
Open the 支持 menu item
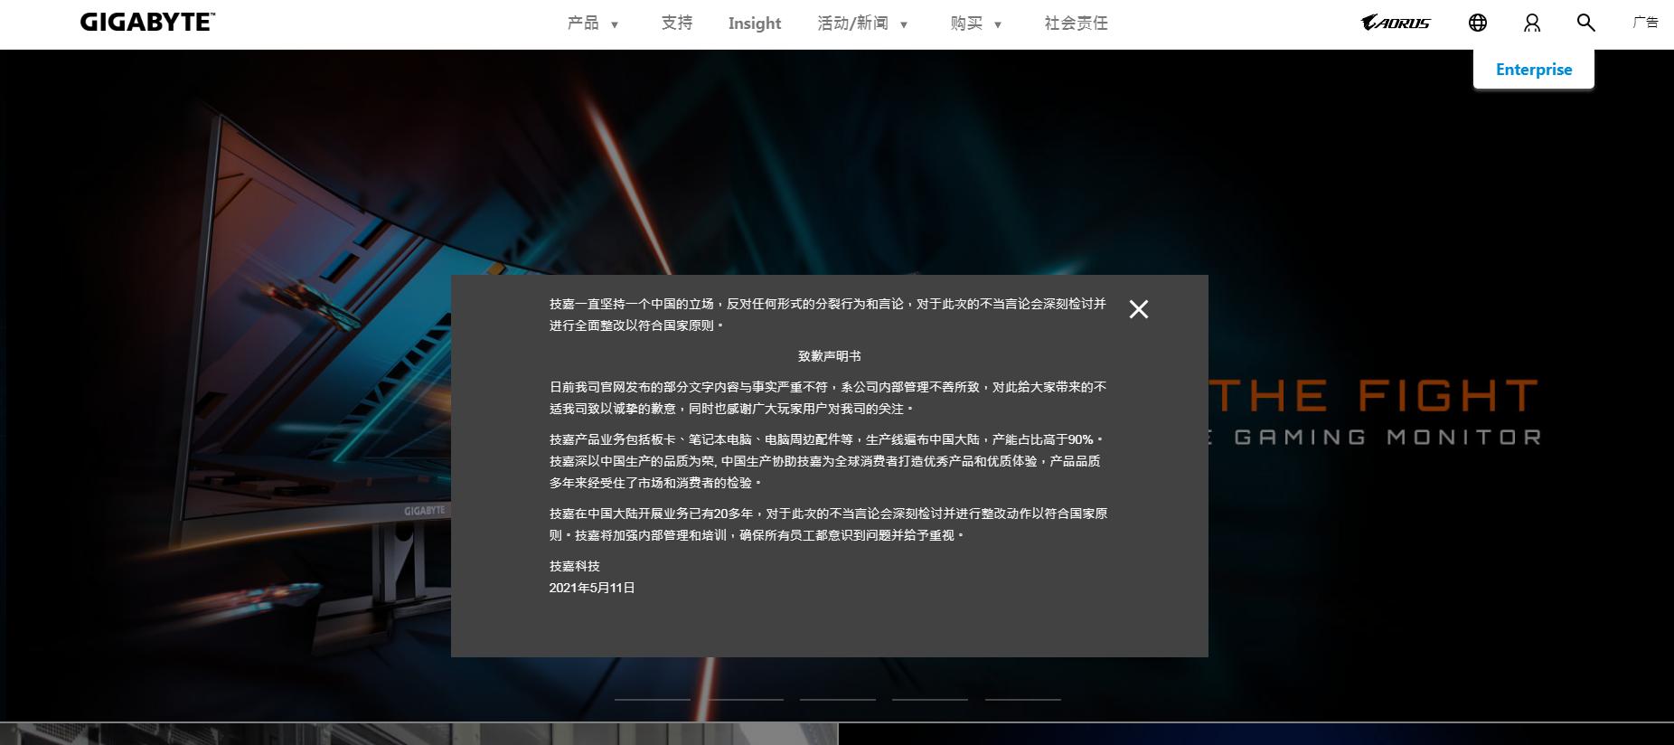click(x=677, y=23)
